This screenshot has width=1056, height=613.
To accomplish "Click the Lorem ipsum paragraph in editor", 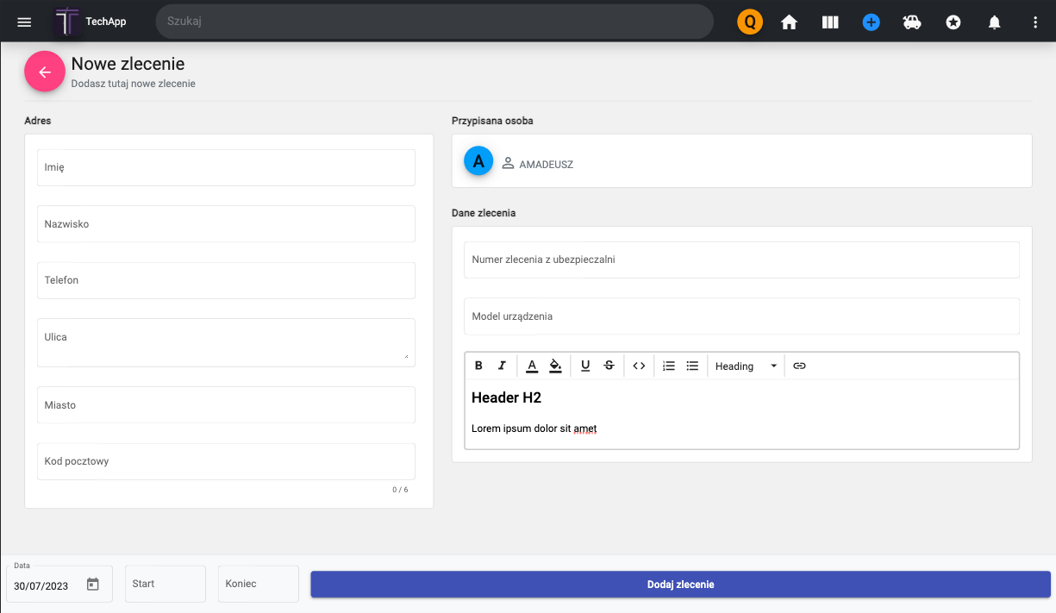I will [534, 428].
